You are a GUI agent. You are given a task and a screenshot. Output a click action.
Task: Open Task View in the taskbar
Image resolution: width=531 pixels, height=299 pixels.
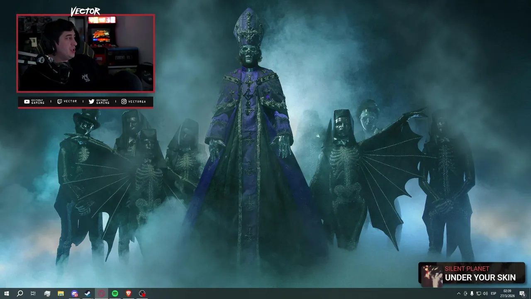pyautogui.click(x=33, y=294)
